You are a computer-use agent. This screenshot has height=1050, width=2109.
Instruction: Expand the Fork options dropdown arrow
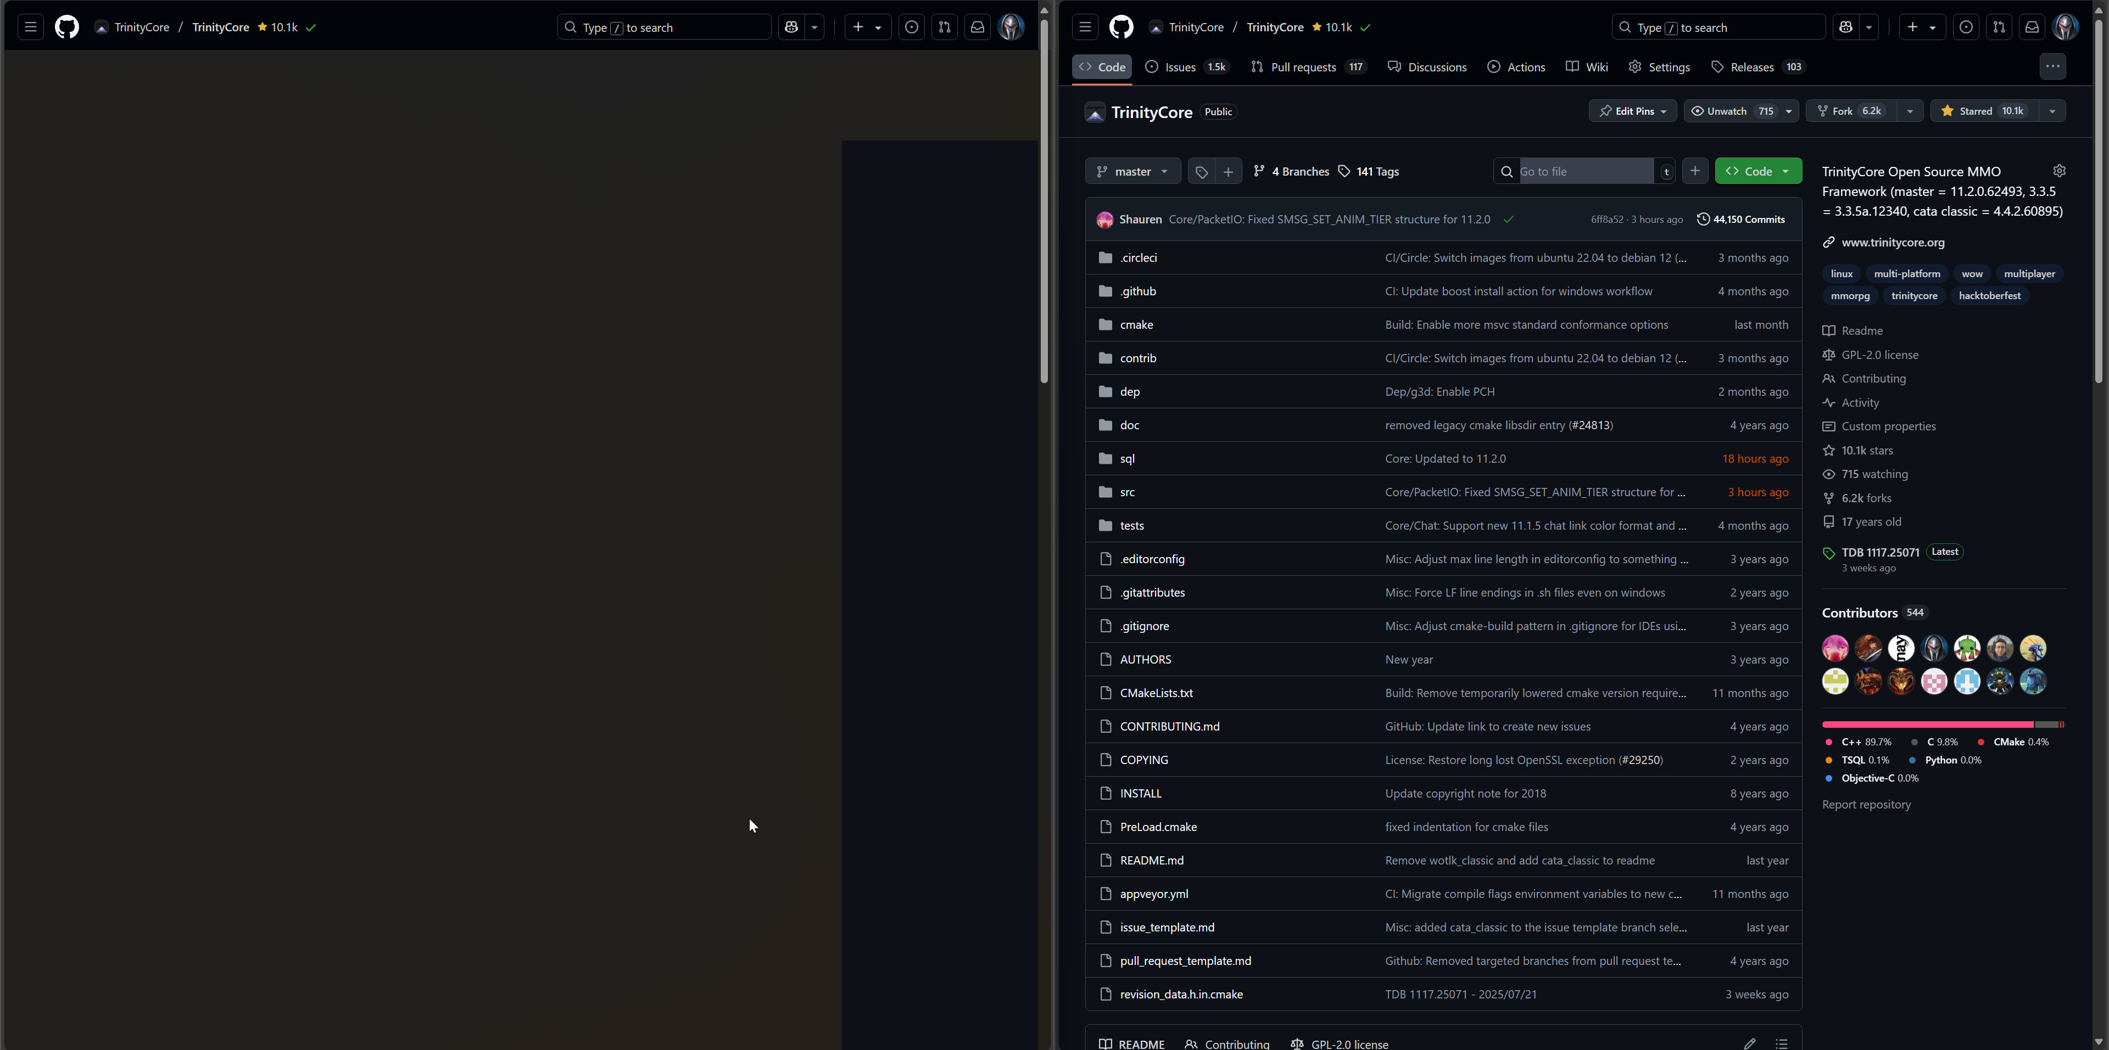point(1911,110)
